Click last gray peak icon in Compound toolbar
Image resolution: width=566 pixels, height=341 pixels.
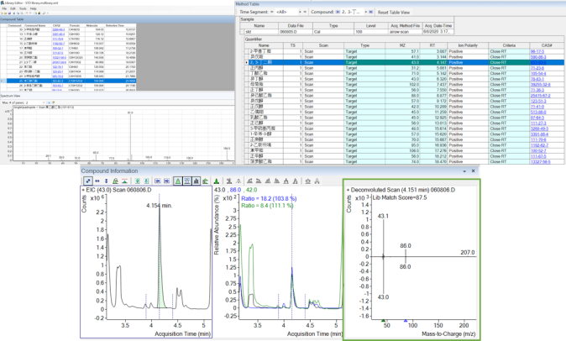pyautogui.click(x=317, y=181)
